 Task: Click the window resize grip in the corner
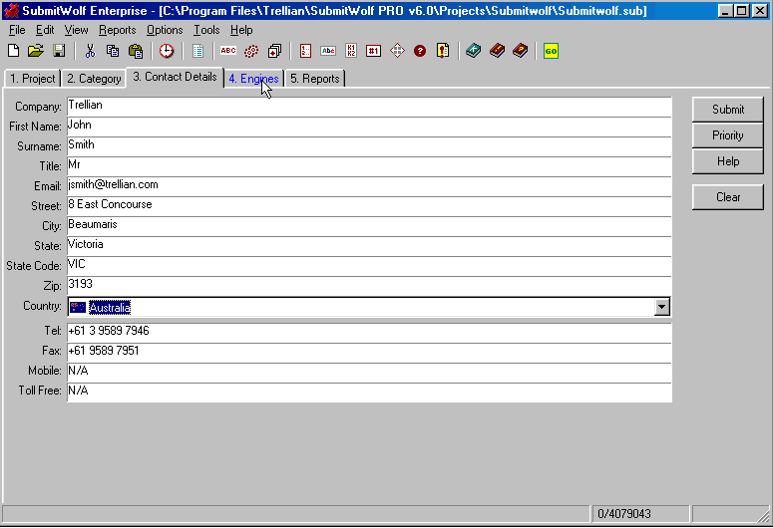[x=764, y=516]
